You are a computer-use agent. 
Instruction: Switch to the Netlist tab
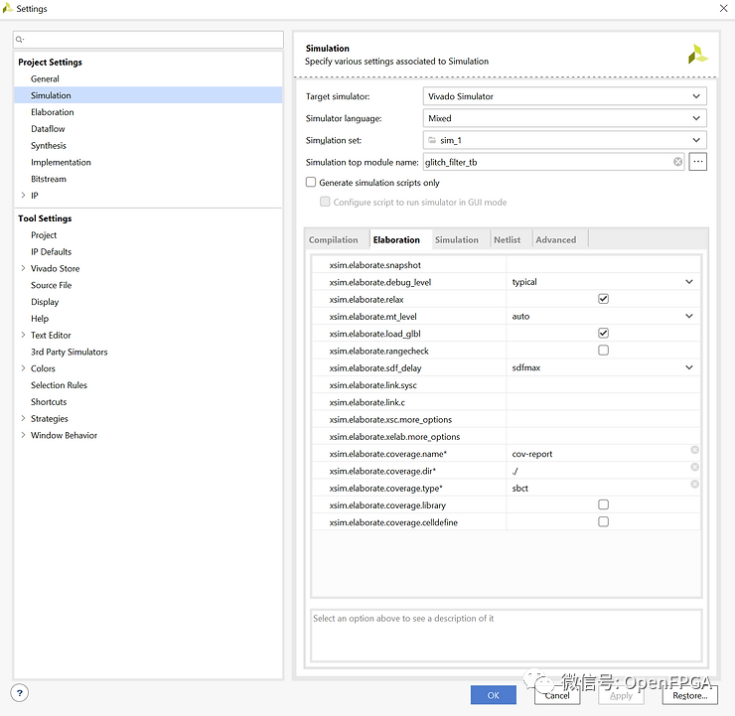[x=508, y=239]
